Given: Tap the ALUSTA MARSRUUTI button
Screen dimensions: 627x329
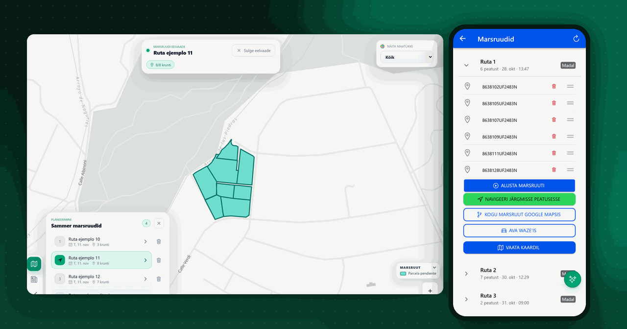Looking at the screenshot, I should coord(519,186).
